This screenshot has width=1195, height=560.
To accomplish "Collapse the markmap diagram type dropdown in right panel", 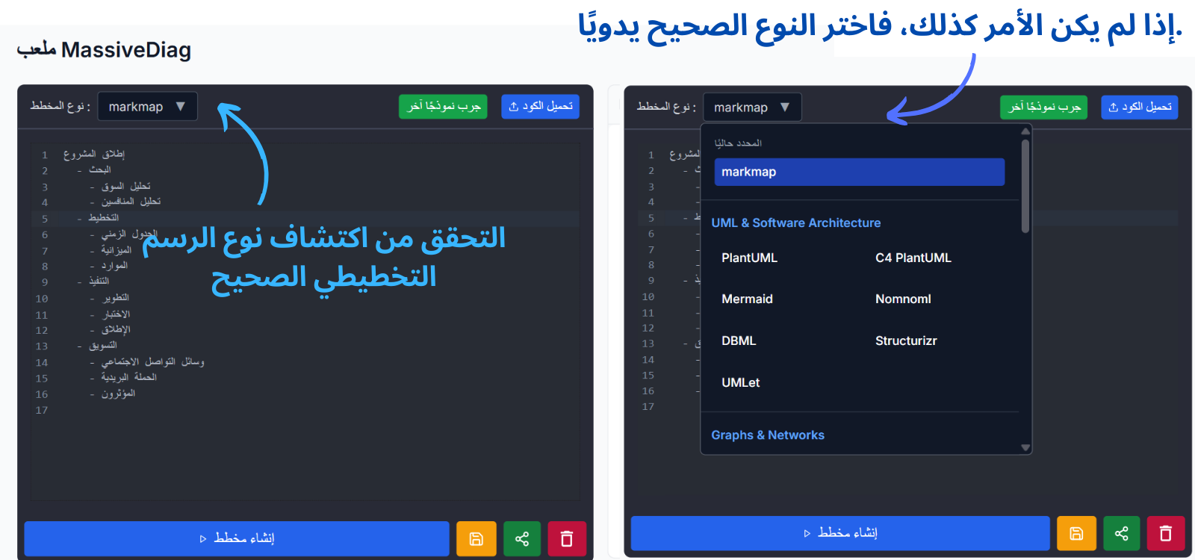I will 752,107.
